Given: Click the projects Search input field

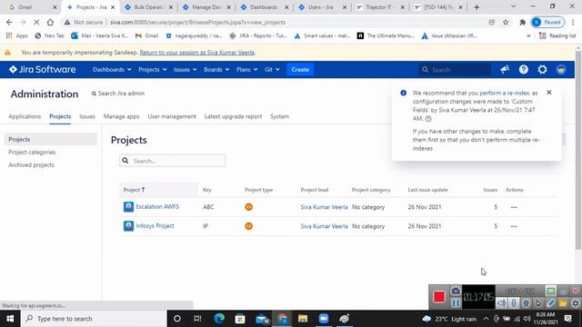Looking at the screenshot, I should (172, 161).
